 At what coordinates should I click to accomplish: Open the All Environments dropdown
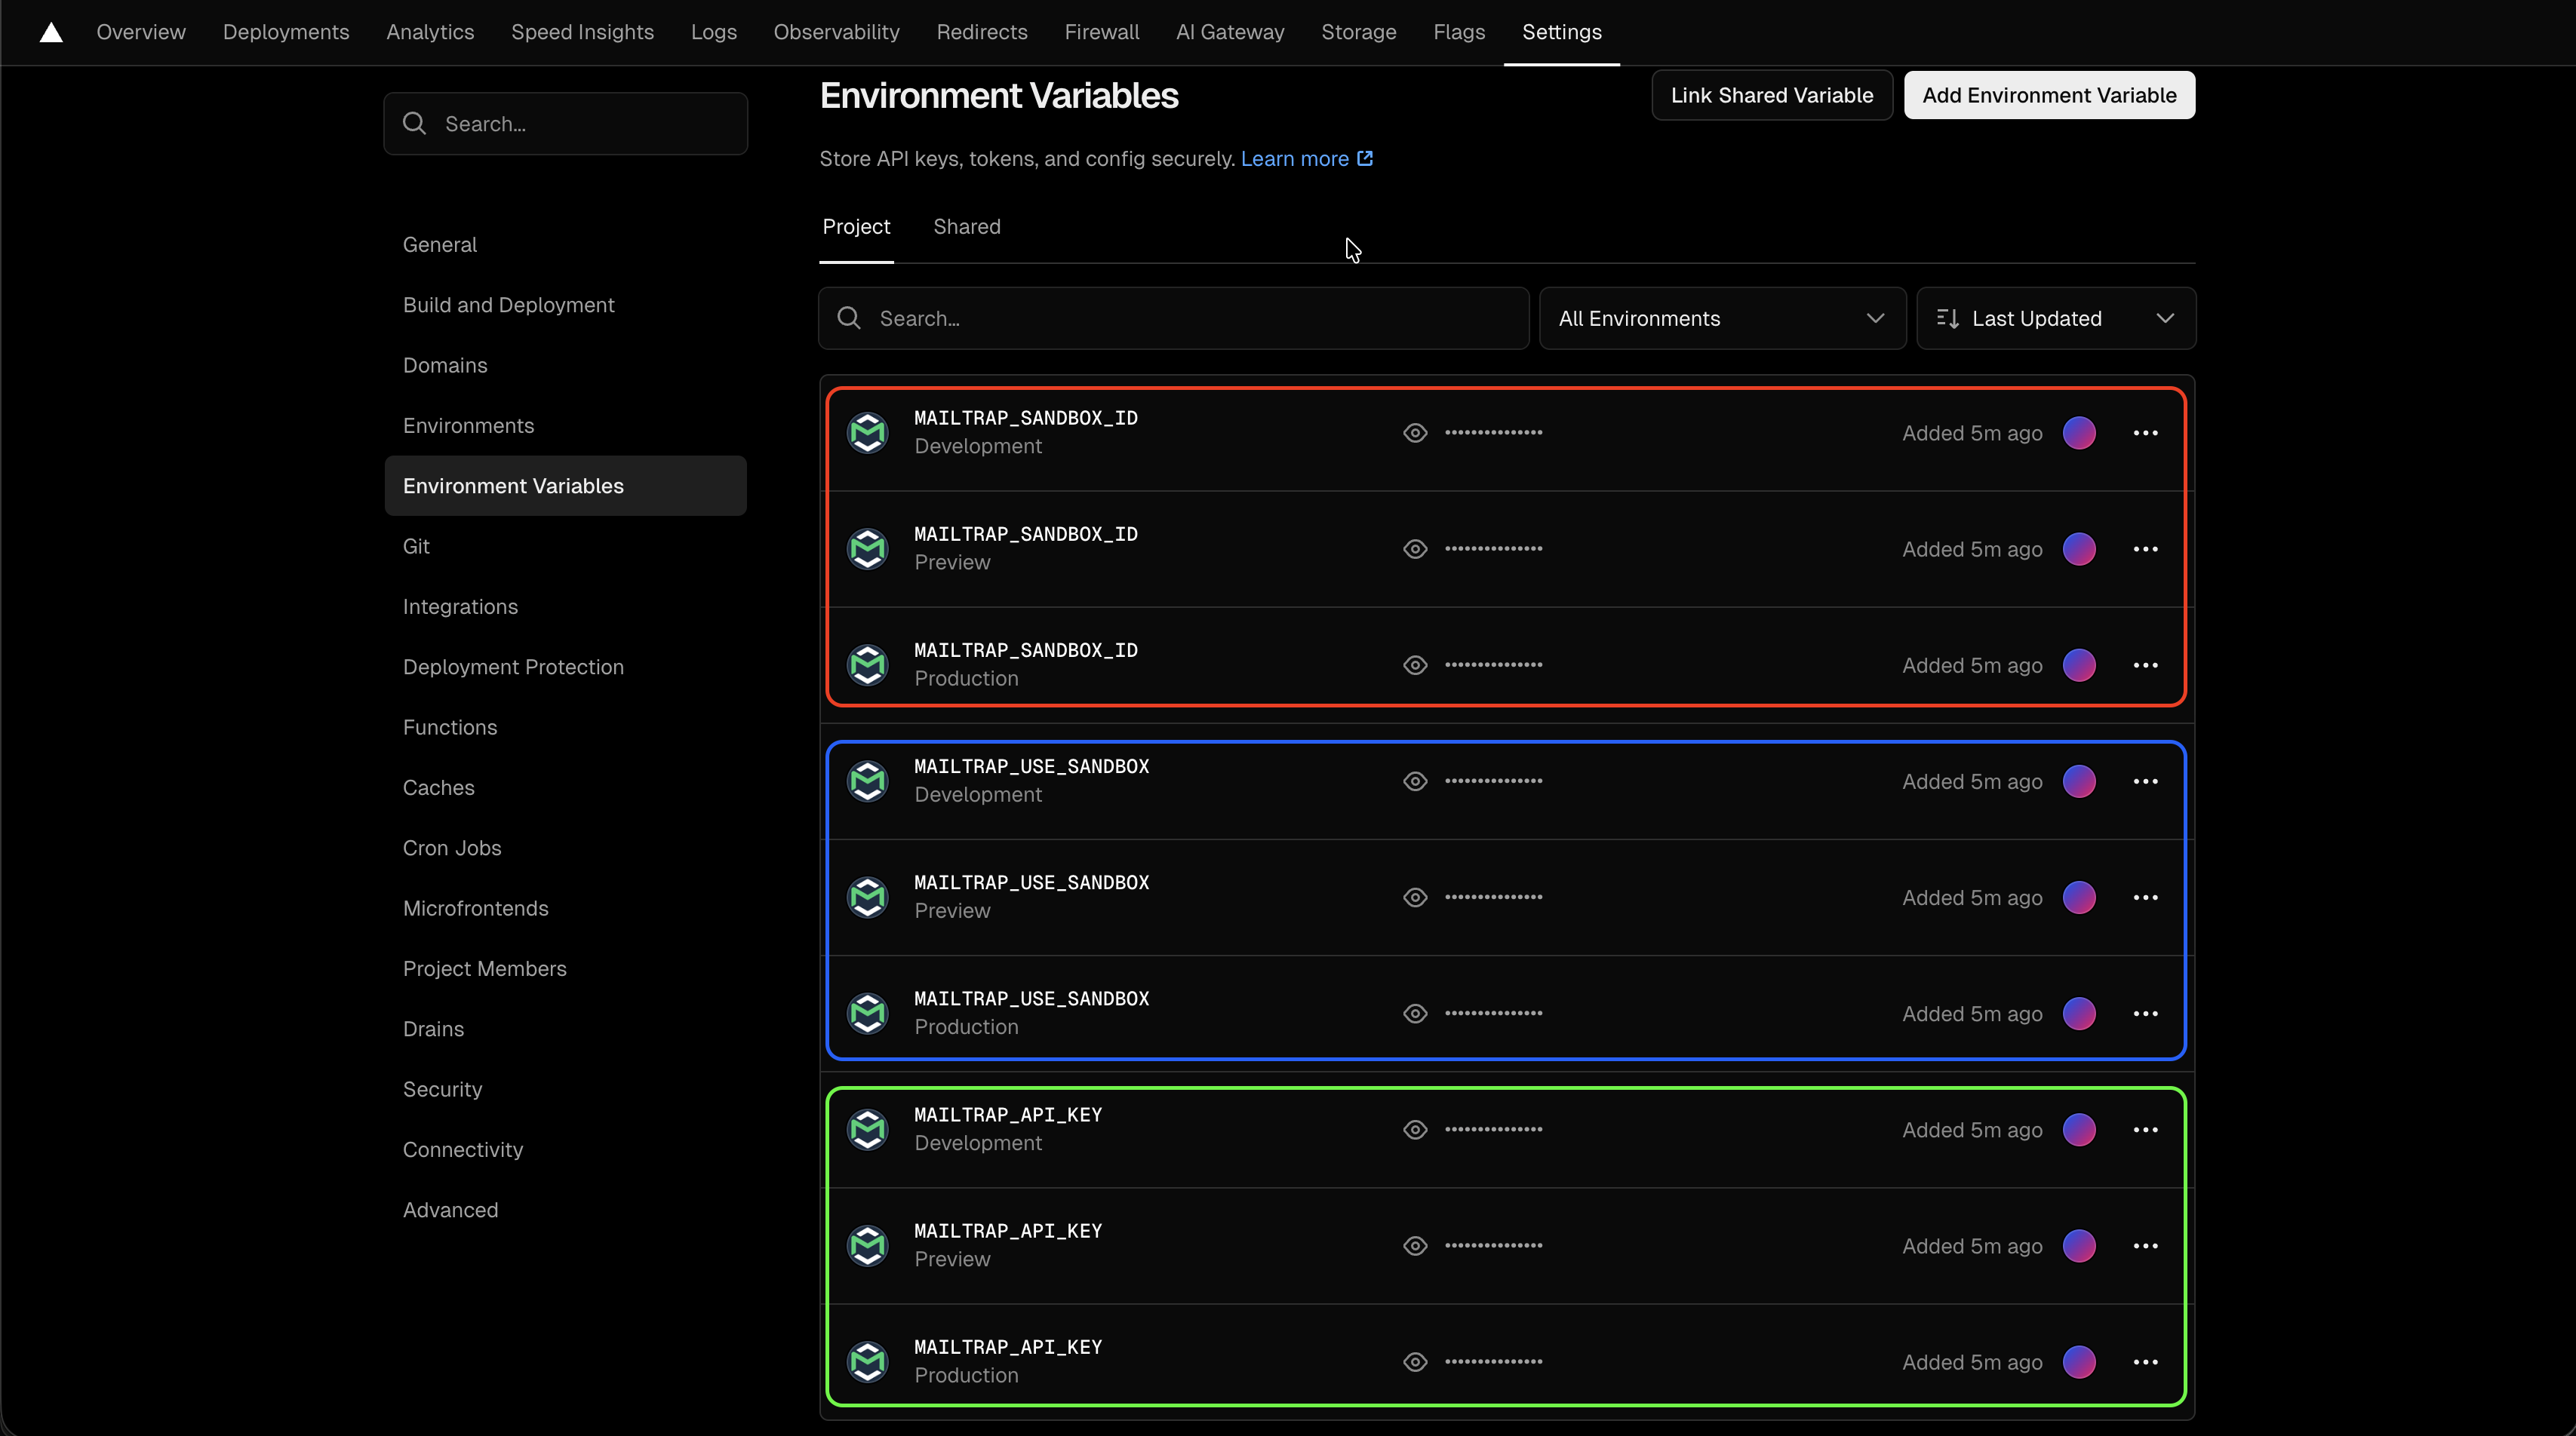pyautogui.click(x=1721, y=319)
